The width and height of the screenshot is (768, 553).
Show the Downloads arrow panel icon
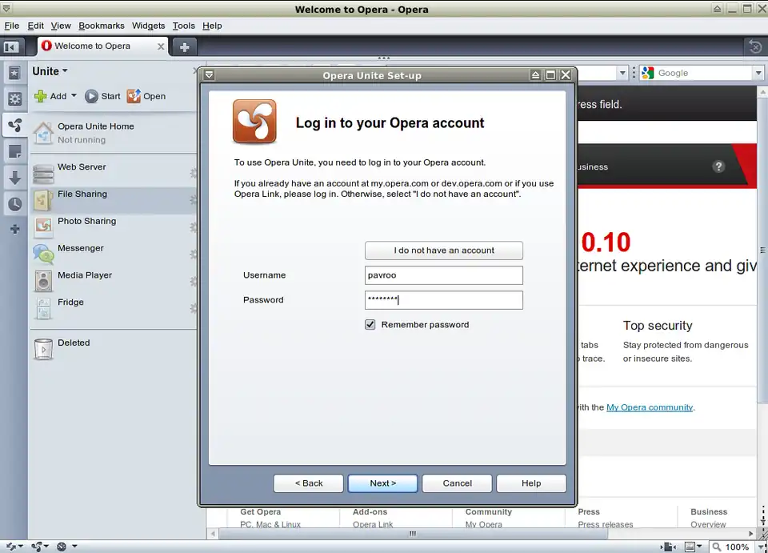click(x=14, y=178)
